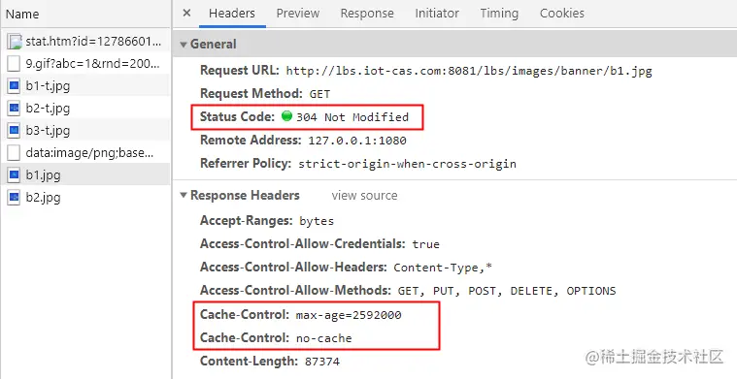
Task: Click the 9.gif blank file icon
Action: pos(15,63)
